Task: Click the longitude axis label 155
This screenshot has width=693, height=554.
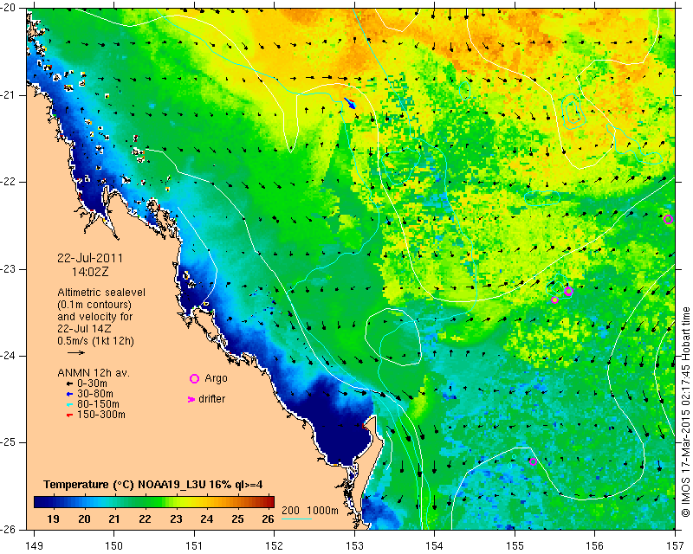Action: point(515,545)
